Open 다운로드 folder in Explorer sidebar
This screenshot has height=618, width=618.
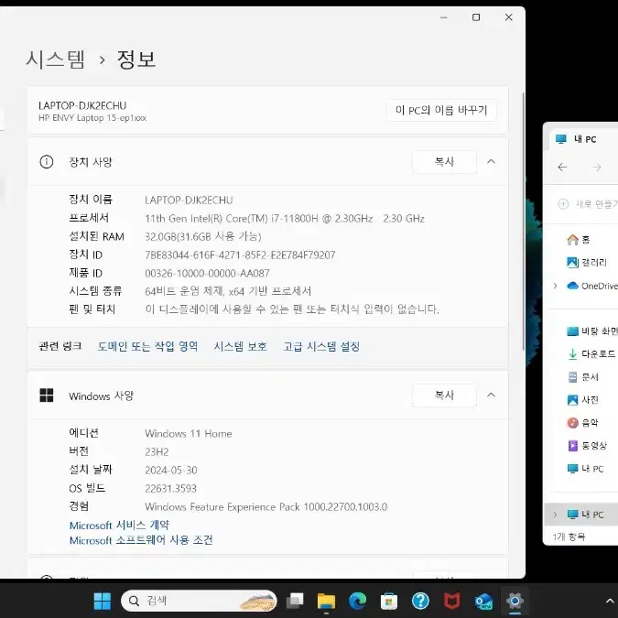(x=591, y=354)
